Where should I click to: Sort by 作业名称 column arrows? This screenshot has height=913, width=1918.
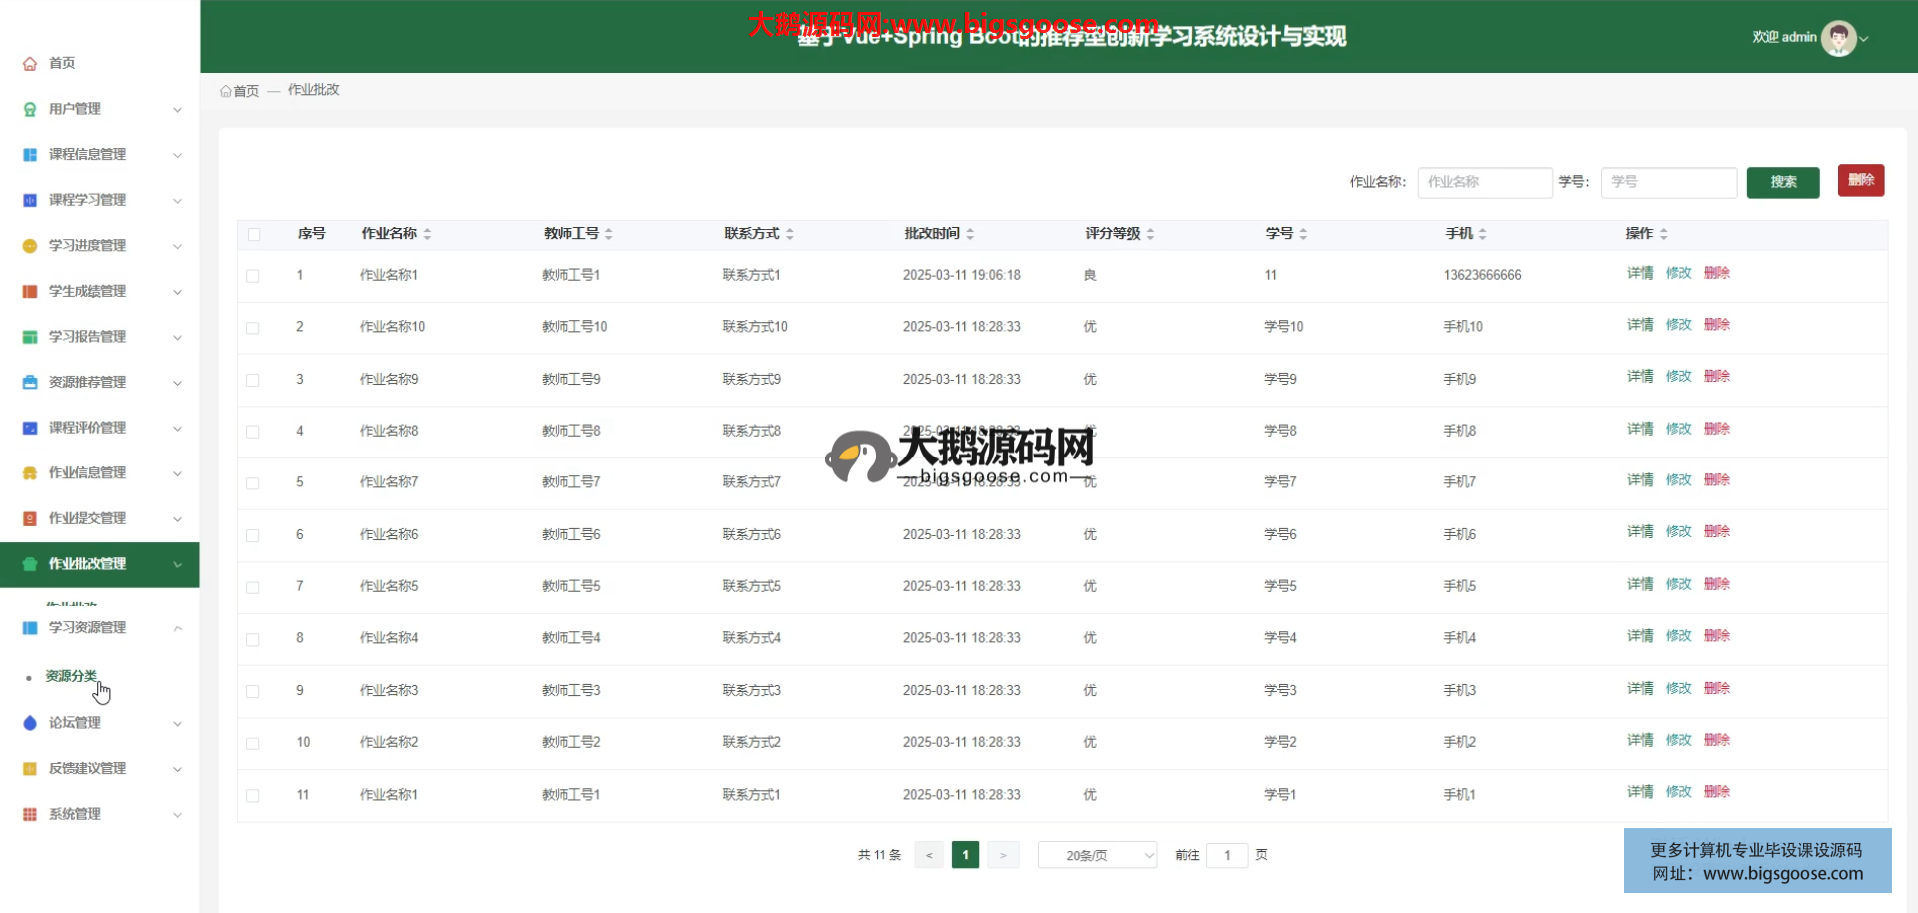pos(427,234)
